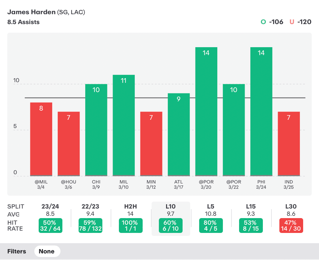Click the 'HIT RATE' row label
319x260 pixels.
click(x=15, y=226)
